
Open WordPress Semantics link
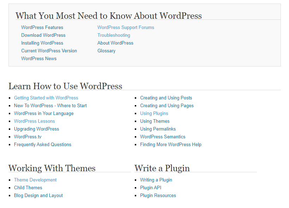tap(163, 137)
